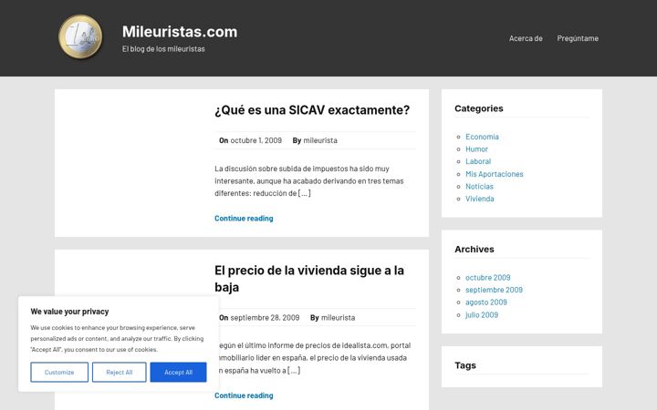Continue reading the vivienda price post
This screenshot has height=410, width=657.
point(244,395)
